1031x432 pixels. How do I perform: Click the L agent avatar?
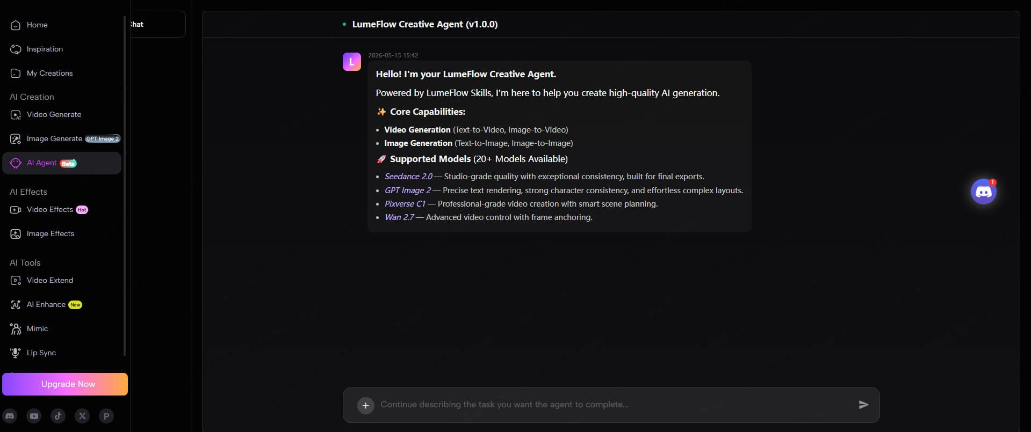click(352, 62)
